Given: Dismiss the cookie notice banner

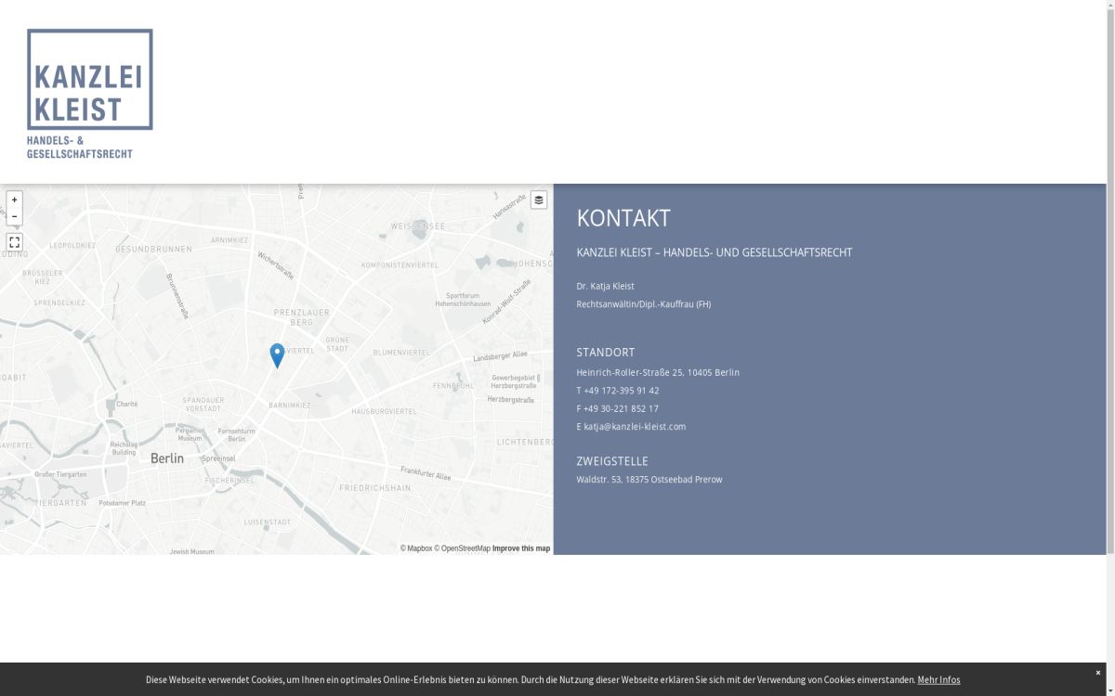Looking at the screenshot, I should (1097, 673).
